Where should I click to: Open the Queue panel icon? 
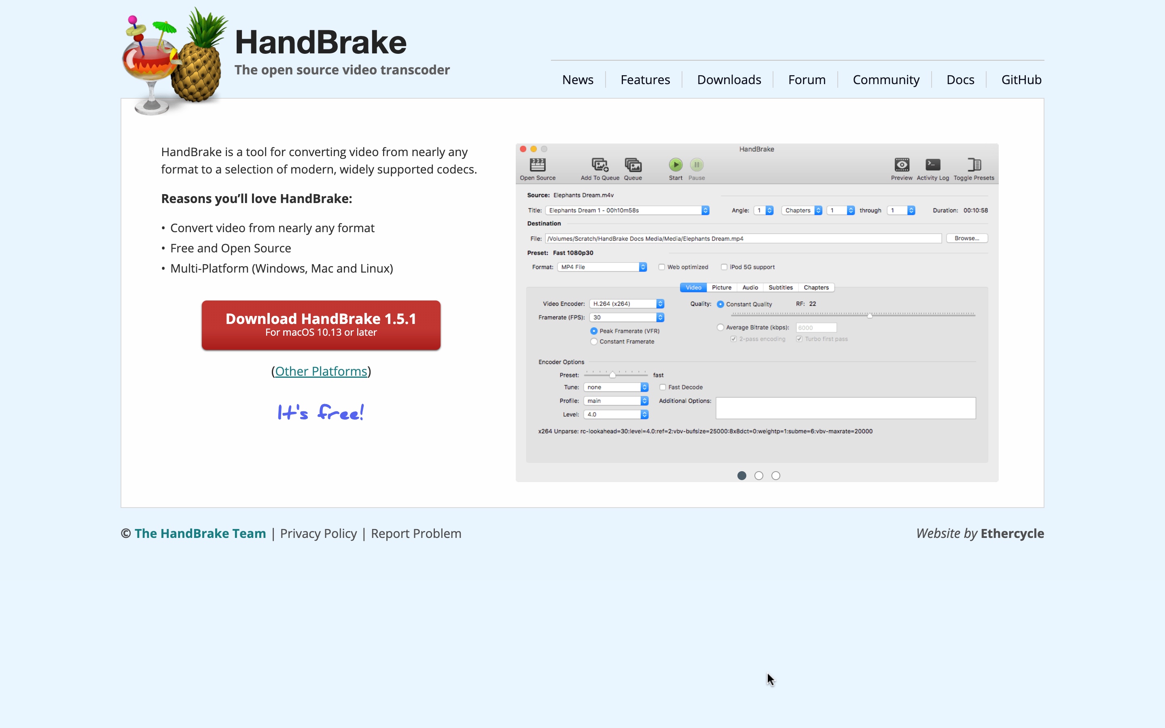point(633,166)
